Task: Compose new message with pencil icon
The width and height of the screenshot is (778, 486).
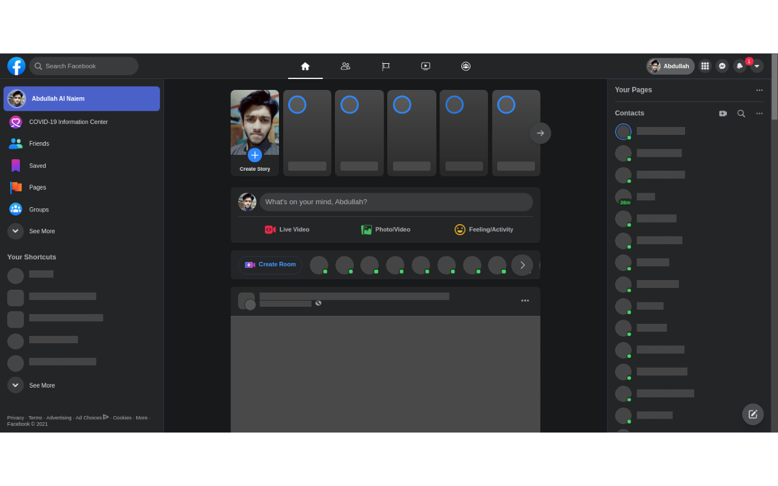Action: pos(752,414)
